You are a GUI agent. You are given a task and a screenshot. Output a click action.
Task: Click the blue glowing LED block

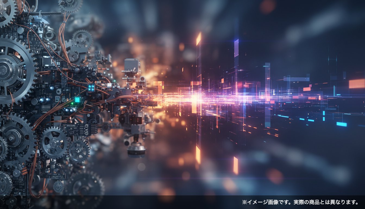(91, 87)
